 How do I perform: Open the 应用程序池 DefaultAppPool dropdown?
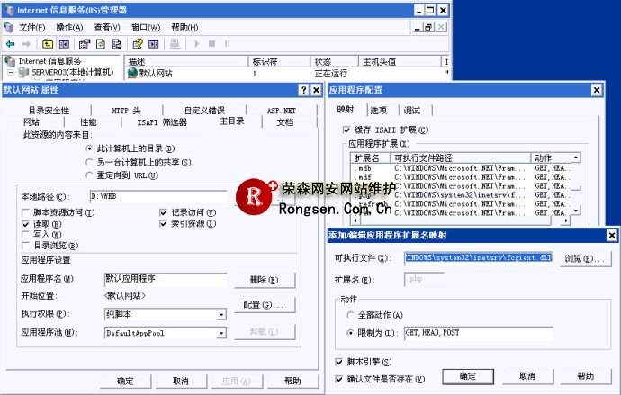(x=220, y=333)
